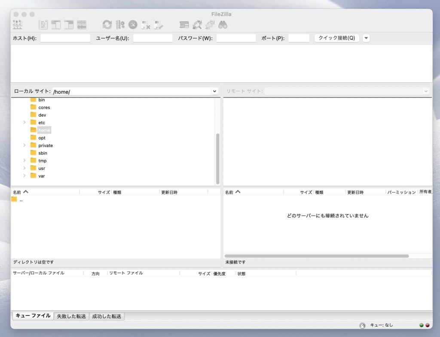Open the Site Manager icon
Screen dimensions: 440x337
[x=17, y=25]
